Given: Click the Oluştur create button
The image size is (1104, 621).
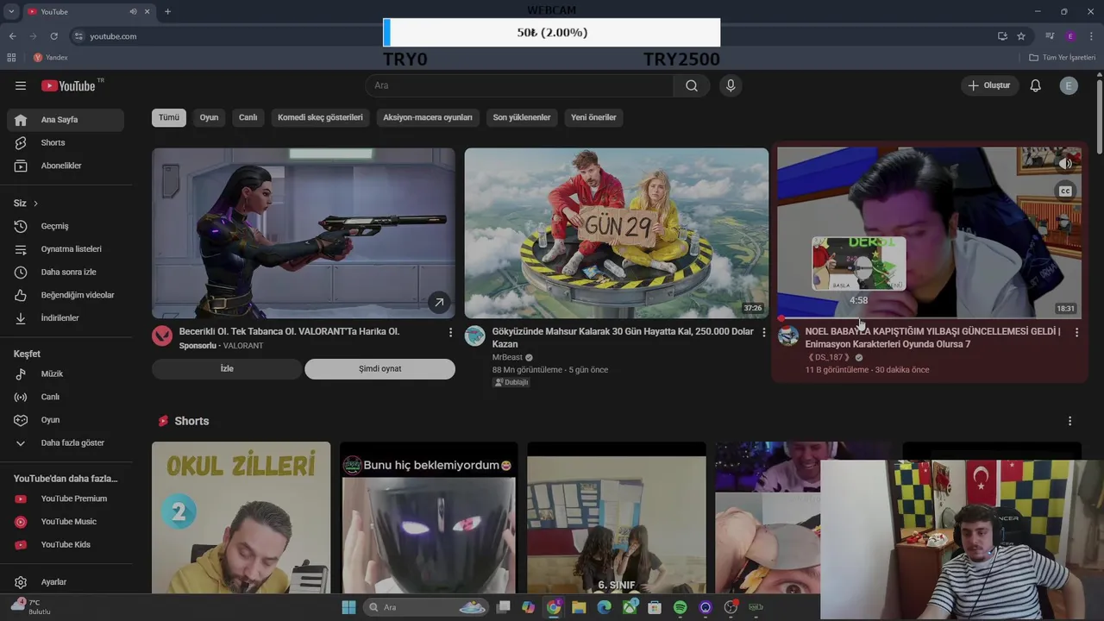Looking at the screenshot, I should (x=988, y=85).
